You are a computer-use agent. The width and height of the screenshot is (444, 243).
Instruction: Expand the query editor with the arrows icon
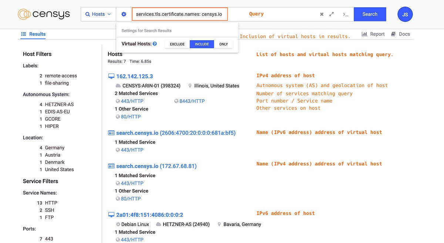pos(332,14)
